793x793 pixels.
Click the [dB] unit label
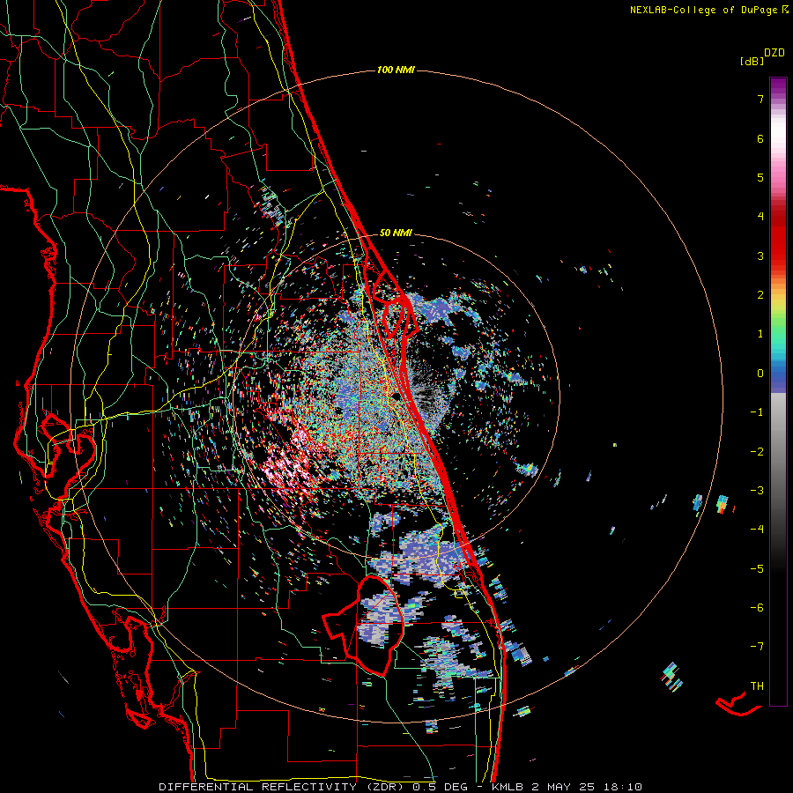coord(752,61)
